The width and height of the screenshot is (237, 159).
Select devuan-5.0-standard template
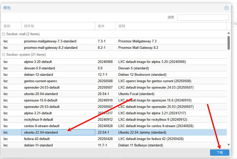(x=114, y=68)
